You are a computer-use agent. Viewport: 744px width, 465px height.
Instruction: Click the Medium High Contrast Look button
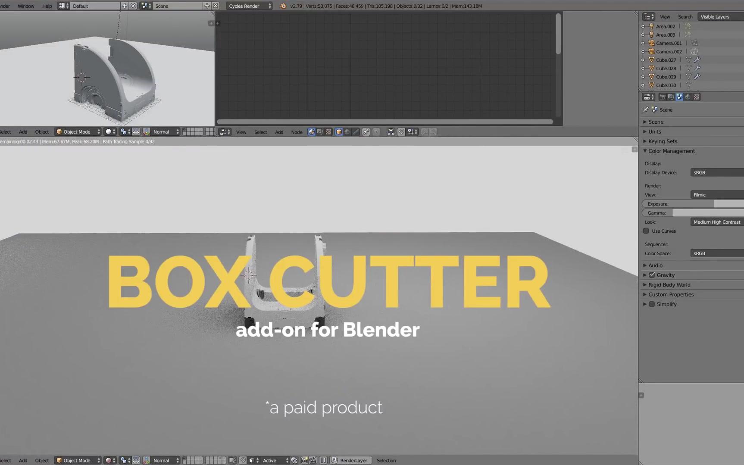coord(717,222)
